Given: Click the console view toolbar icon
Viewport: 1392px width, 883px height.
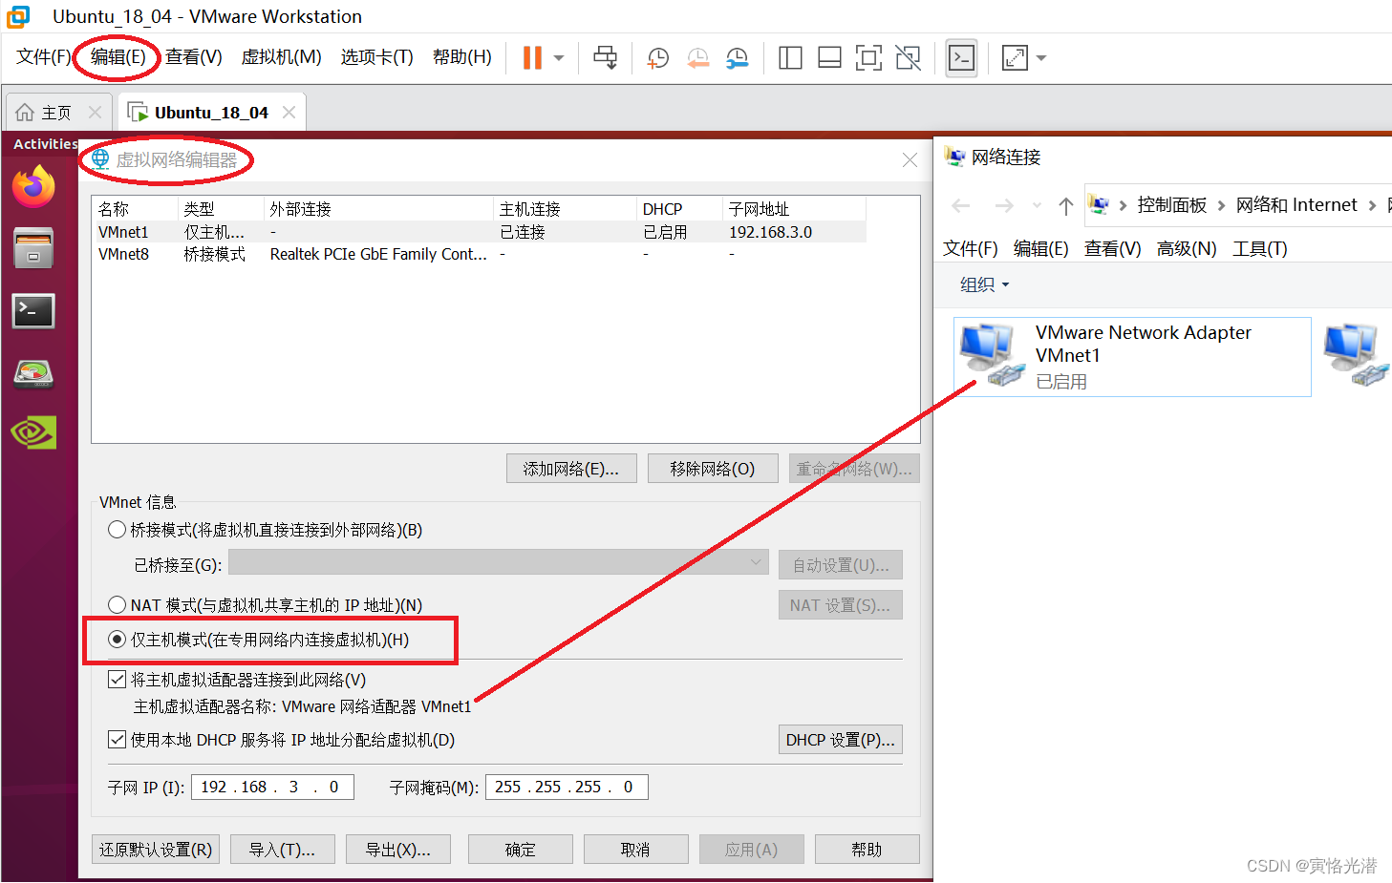Looking at the screenshot, I should coord(961,58).
